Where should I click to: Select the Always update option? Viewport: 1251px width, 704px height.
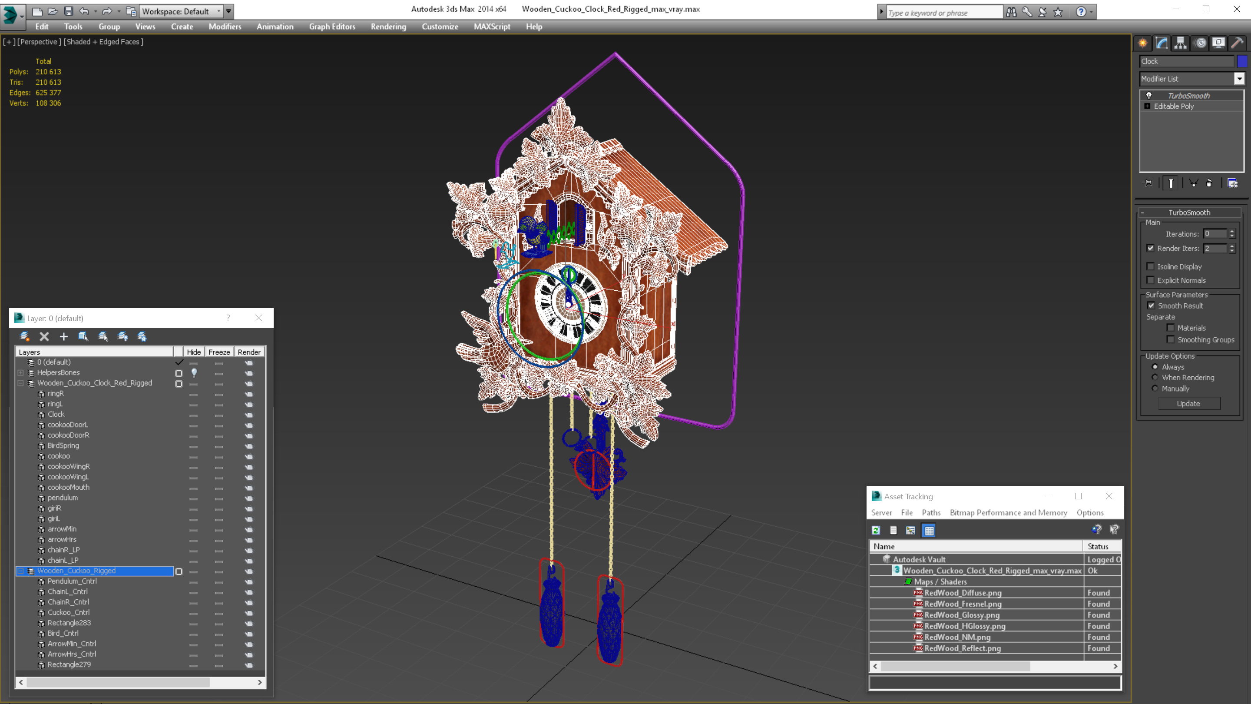click(x=1155, y=367)
